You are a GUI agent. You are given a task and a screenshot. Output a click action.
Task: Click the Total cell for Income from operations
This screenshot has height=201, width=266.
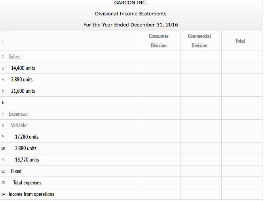pyautogui.click(x=242, y=194)
